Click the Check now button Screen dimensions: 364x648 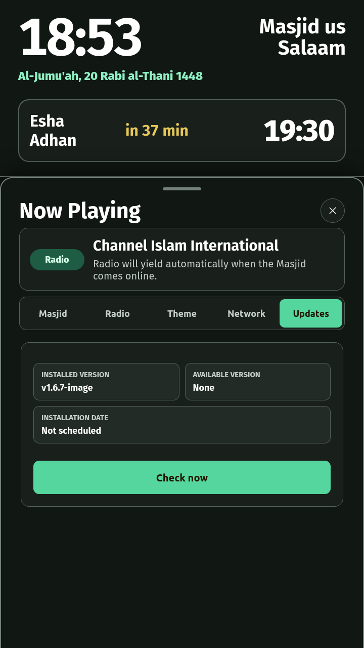[182, 477]
